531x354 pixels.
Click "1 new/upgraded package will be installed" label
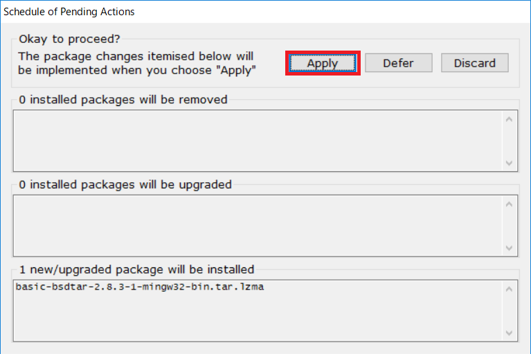tap(136, 269)
